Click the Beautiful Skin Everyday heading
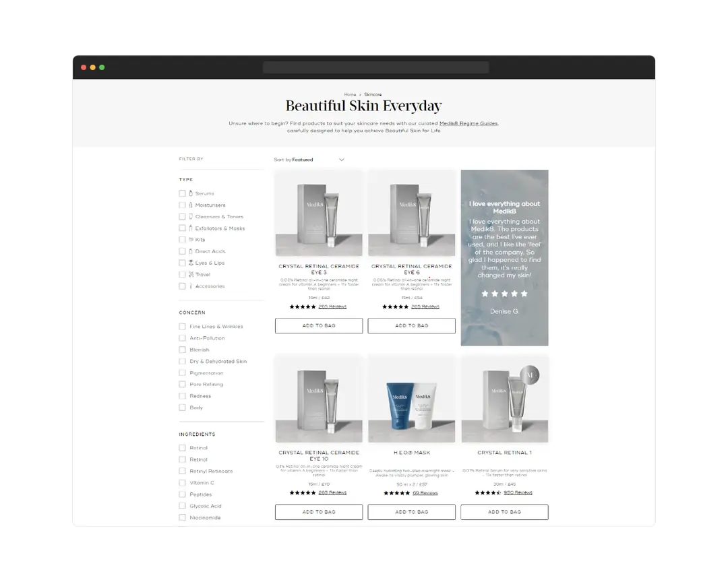 (363, 106)
